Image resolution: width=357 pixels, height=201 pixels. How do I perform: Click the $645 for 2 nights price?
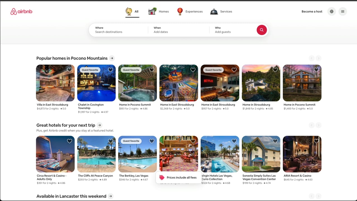coord(294,180)
